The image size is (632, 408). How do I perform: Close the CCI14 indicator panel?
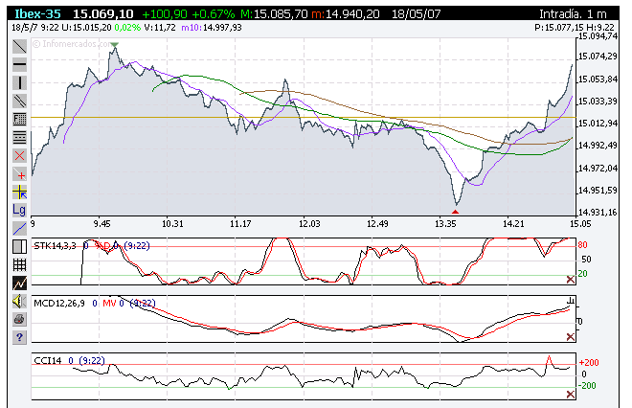571,395
